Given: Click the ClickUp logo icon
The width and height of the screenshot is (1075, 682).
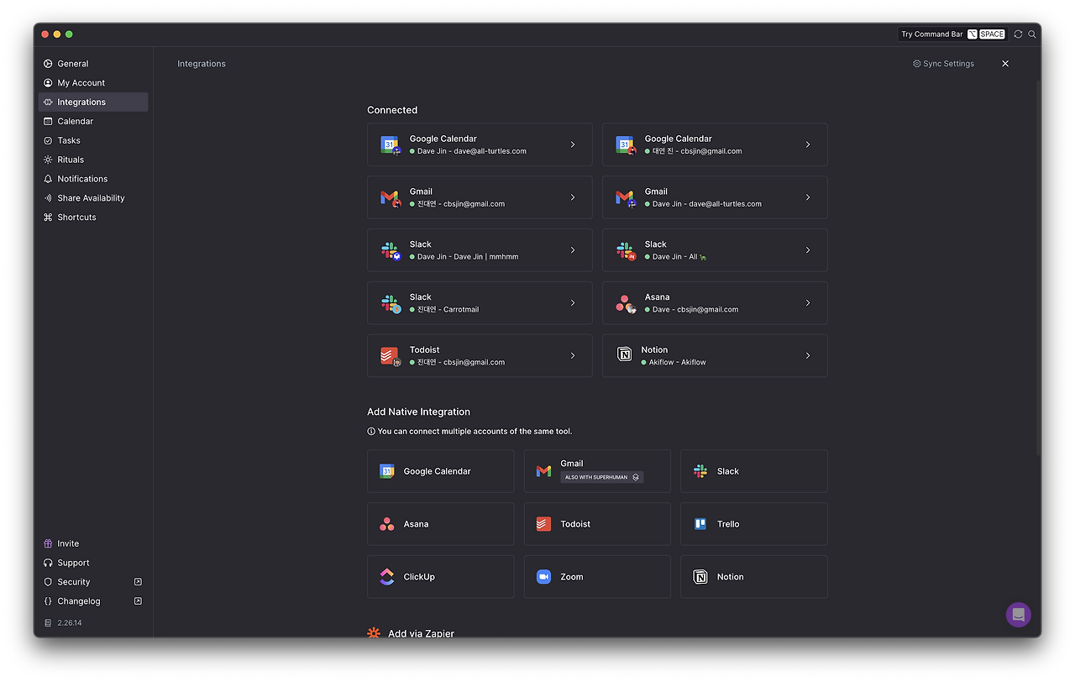Looking at the screenshot, I should click(x=386, y=577).
